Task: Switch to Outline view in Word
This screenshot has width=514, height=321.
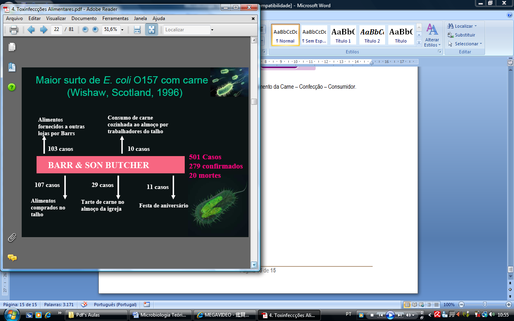Action: point(429,305)
